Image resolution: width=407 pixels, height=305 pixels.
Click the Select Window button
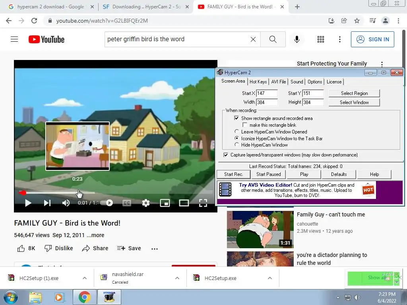(x=354, y=102)
